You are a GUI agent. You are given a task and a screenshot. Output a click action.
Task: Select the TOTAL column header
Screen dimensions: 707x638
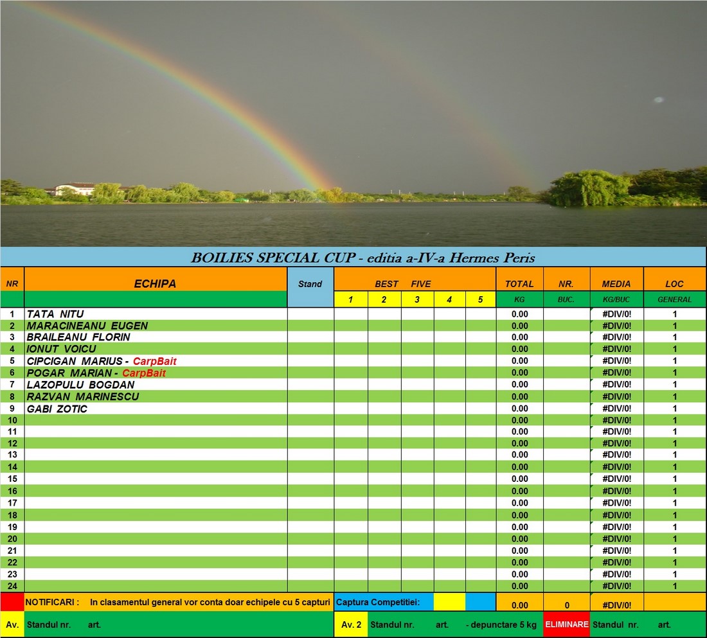click(519, 283)
